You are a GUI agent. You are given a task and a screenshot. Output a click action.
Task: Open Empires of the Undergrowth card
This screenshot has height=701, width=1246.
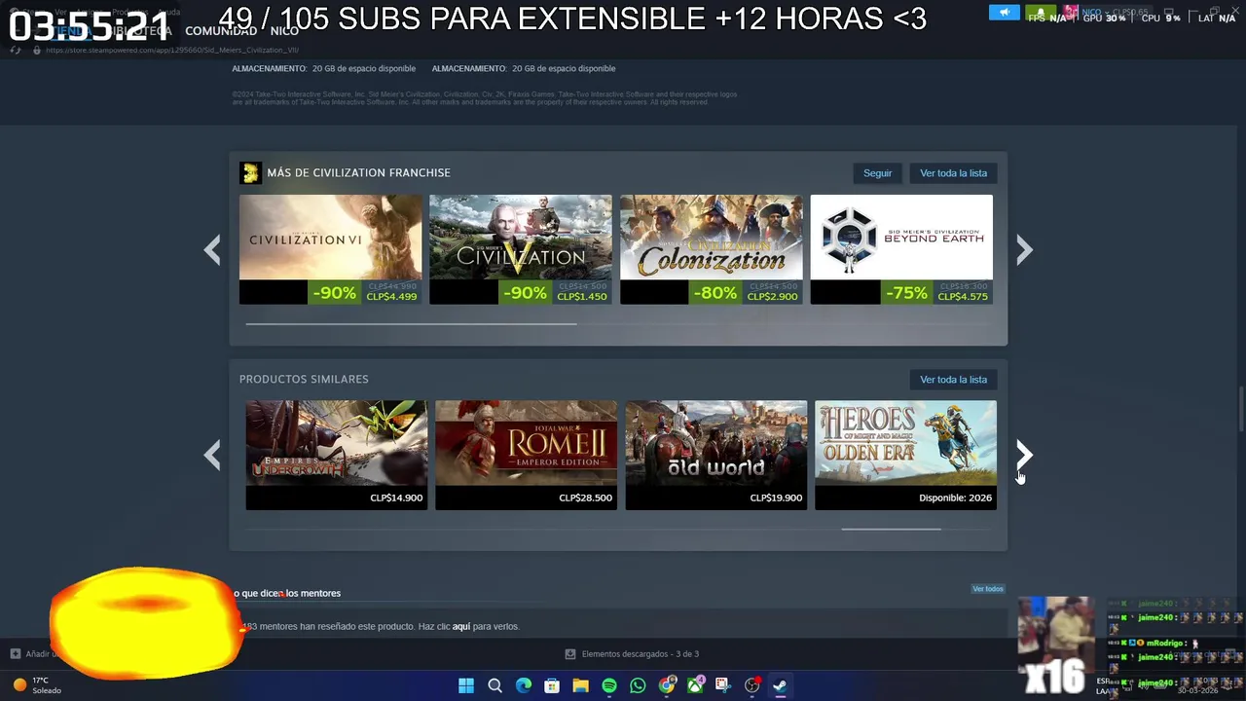click(x=336, y=455)
